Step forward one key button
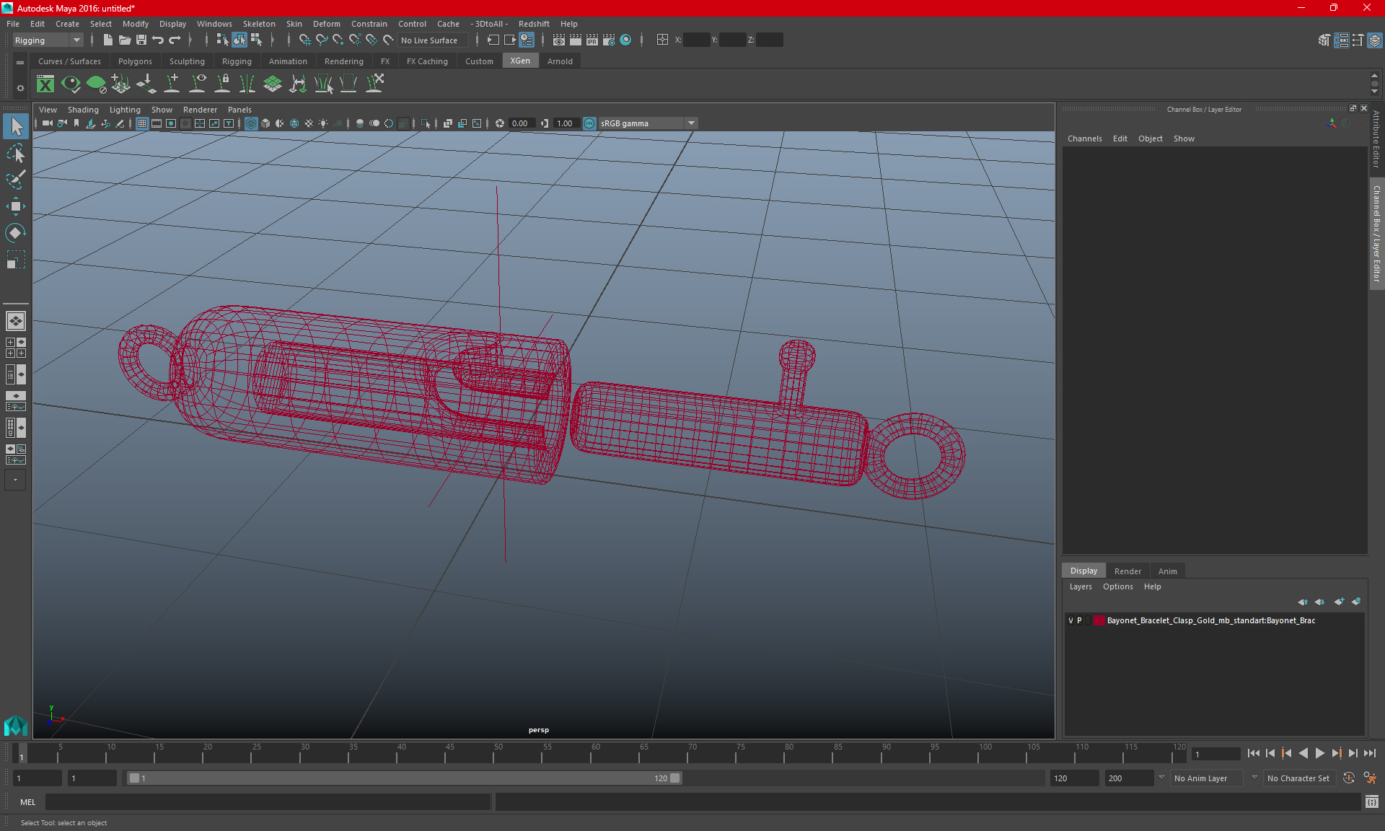 [x=1337, y=753]
